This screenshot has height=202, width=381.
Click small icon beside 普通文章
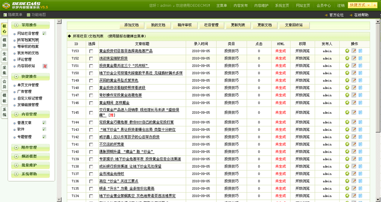pos(44,123)
